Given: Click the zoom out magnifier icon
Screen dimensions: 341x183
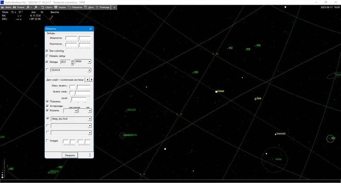Looking at the screenshot, I should [x=36, y=7].
